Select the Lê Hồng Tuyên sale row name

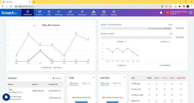pyautogui.click(x=137, y=95)
